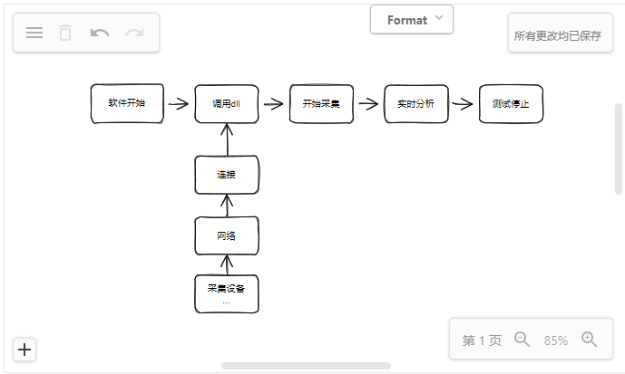Select the 开始采集 node

pyautogui.click(x=320, y=103)
